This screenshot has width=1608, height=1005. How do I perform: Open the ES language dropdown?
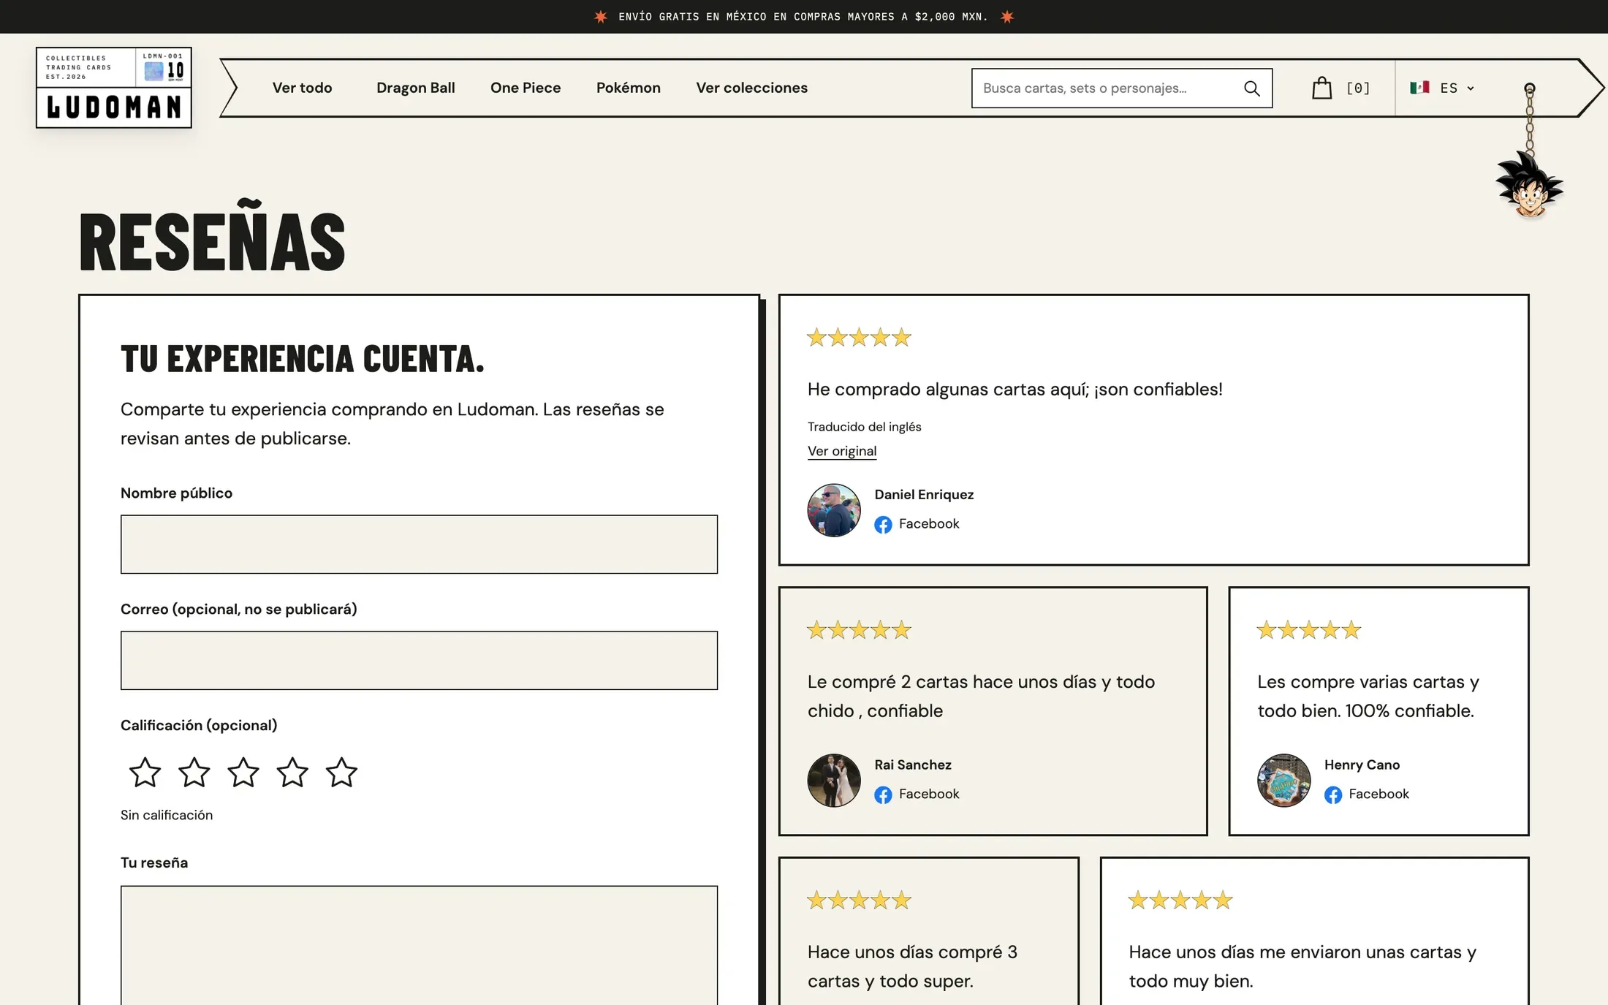(x=1442, y=88)
